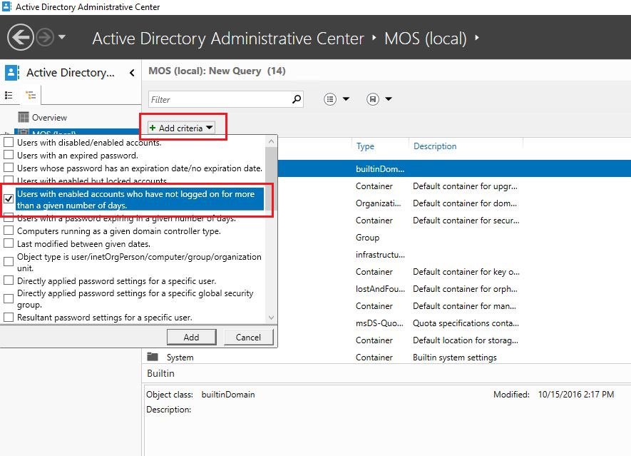Select the System container name

tap(180, 358)
